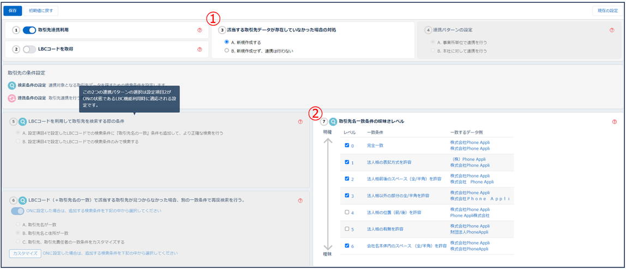Screen dimensions: 626x269
Task: Click search icon of section 6 再度検索
Action: point(23,200)
